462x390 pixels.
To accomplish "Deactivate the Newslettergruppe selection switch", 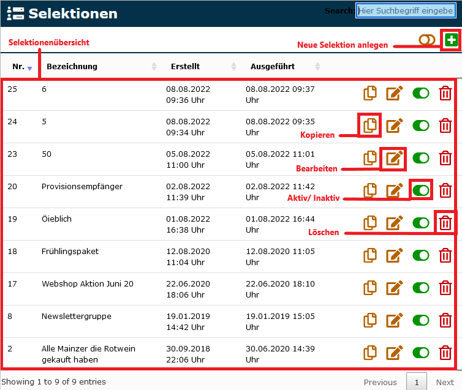I will (421, 320).
